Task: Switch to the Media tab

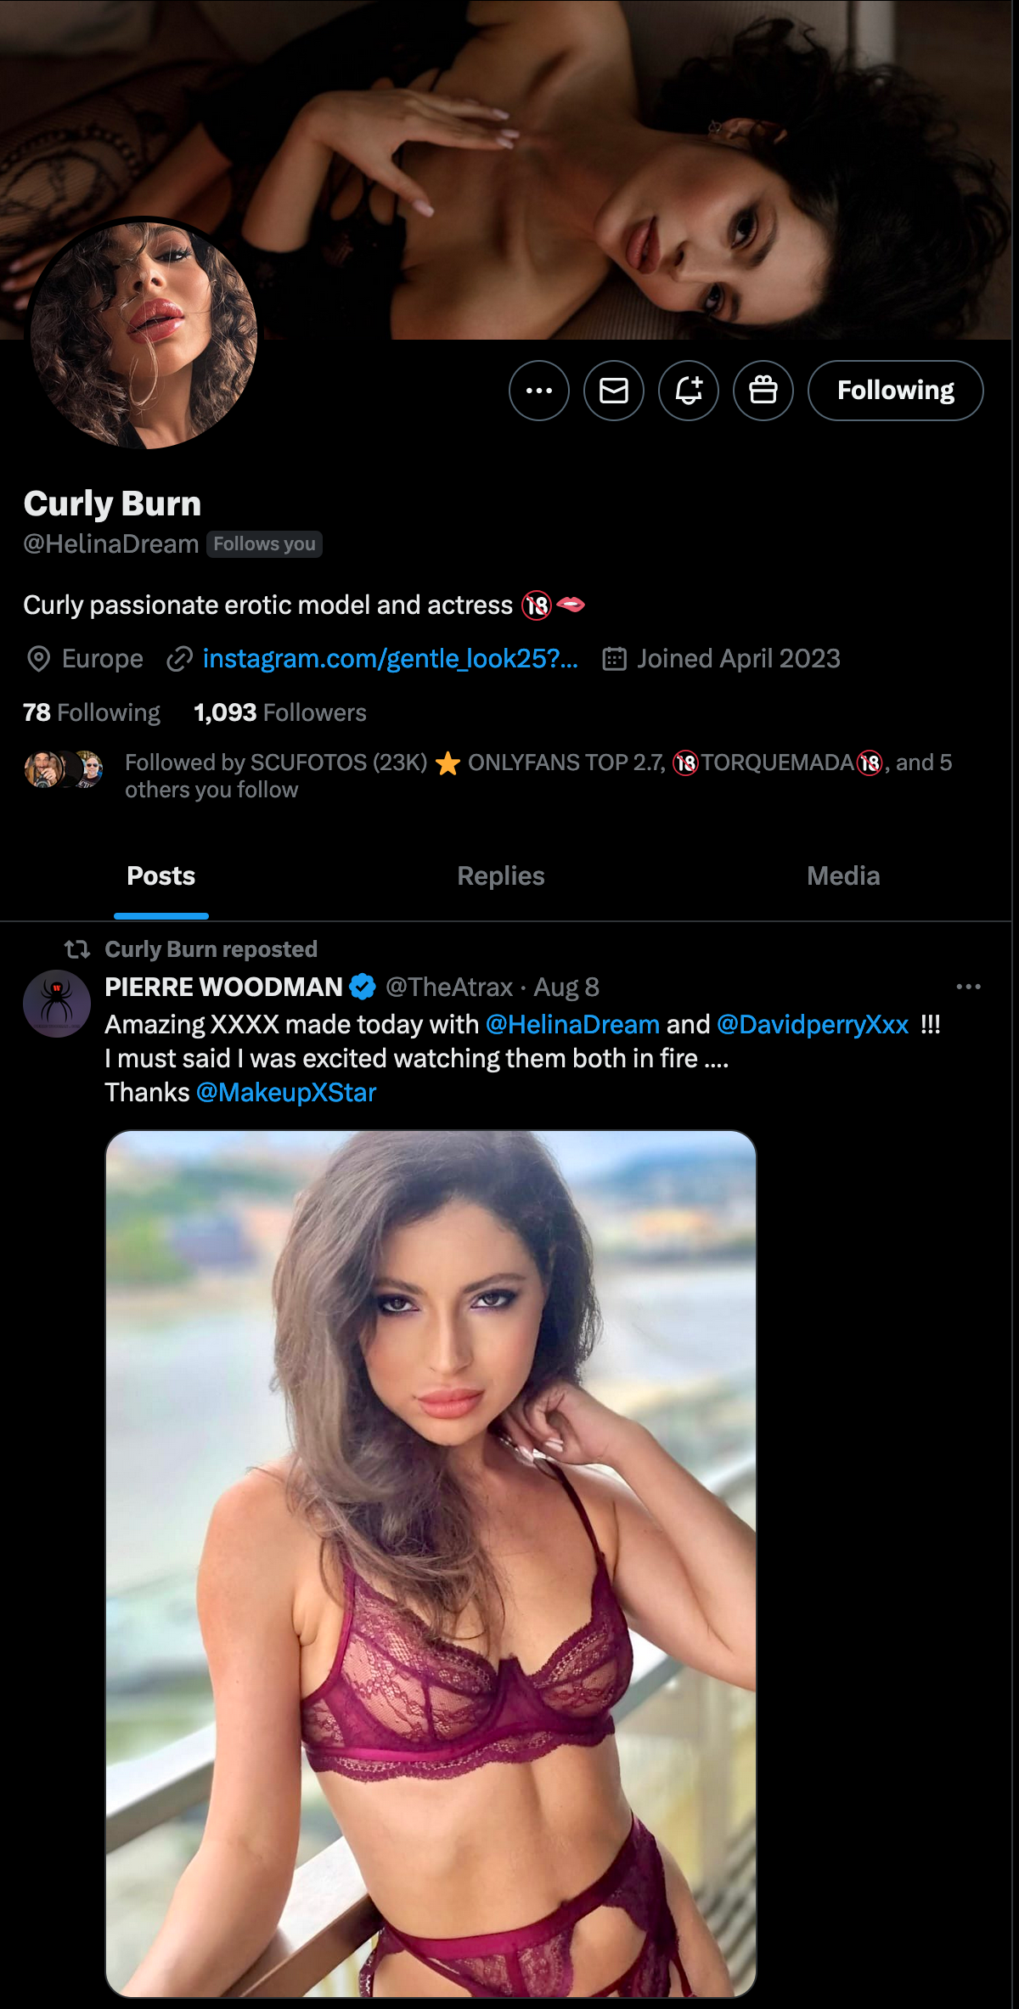Action: [x=843, y=876]
